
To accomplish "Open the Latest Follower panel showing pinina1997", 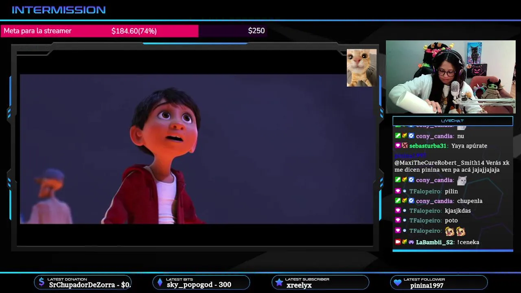I will 439,282.
